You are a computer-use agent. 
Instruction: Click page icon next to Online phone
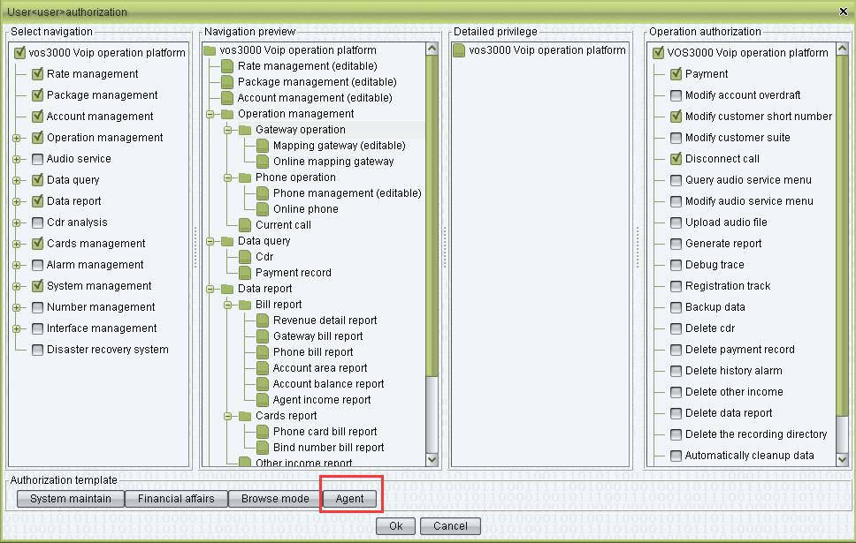pyautogui.click(x=263, y=209)
